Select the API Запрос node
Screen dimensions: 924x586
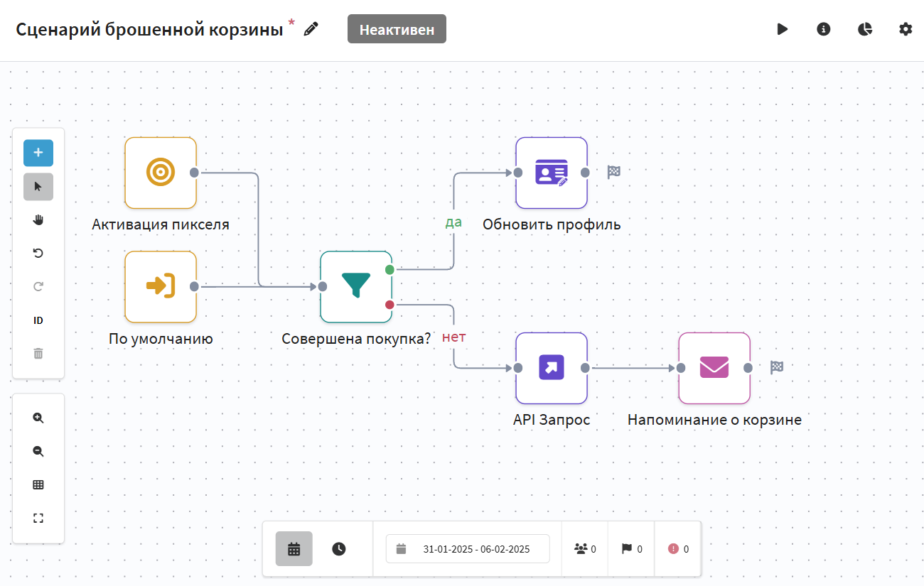click(552, 368)
